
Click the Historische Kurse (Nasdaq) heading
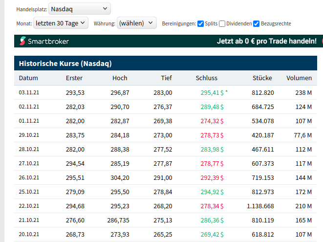pyautogui.click(x=65, y=64)
